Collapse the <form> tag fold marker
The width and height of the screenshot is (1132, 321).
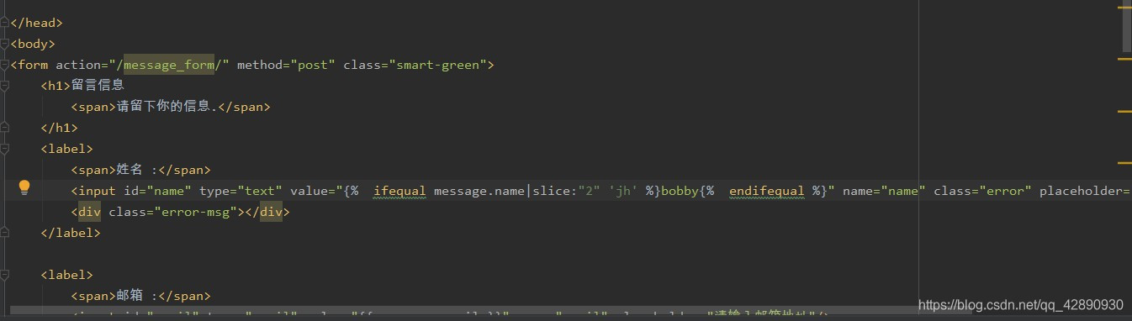pyautogui.click(x=4, y=65)
